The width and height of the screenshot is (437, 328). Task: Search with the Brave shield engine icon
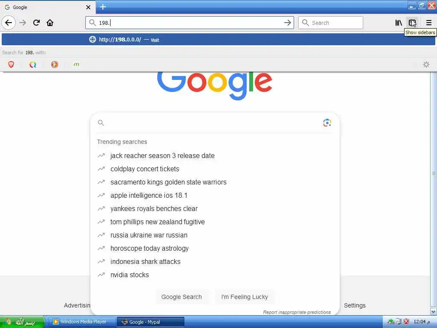point(11,65)
